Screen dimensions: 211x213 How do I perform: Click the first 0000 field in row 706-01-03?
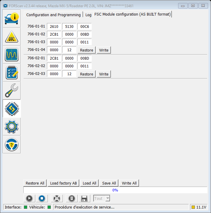click(x=54, y=42)
